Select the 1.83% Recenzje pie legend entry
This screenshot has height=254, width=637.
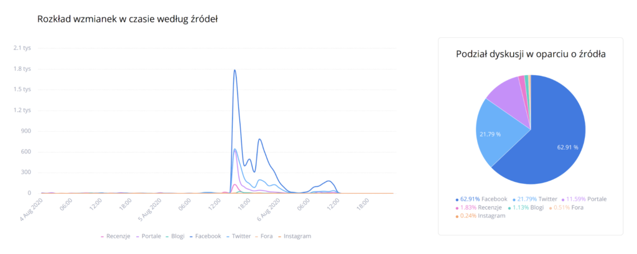tap(480, 207)
